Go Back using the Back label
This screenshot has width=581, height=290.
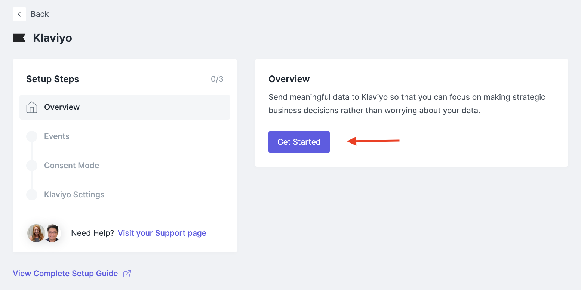coord(40,14)
